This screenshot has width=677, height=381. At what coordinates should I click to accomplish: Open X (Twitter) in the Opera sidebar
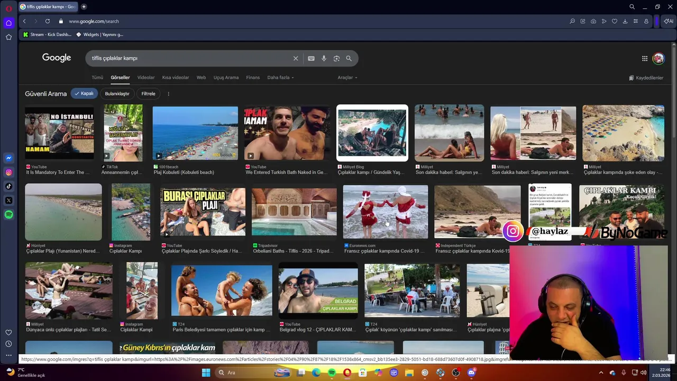pyautogui.click(x=8, y=201)
